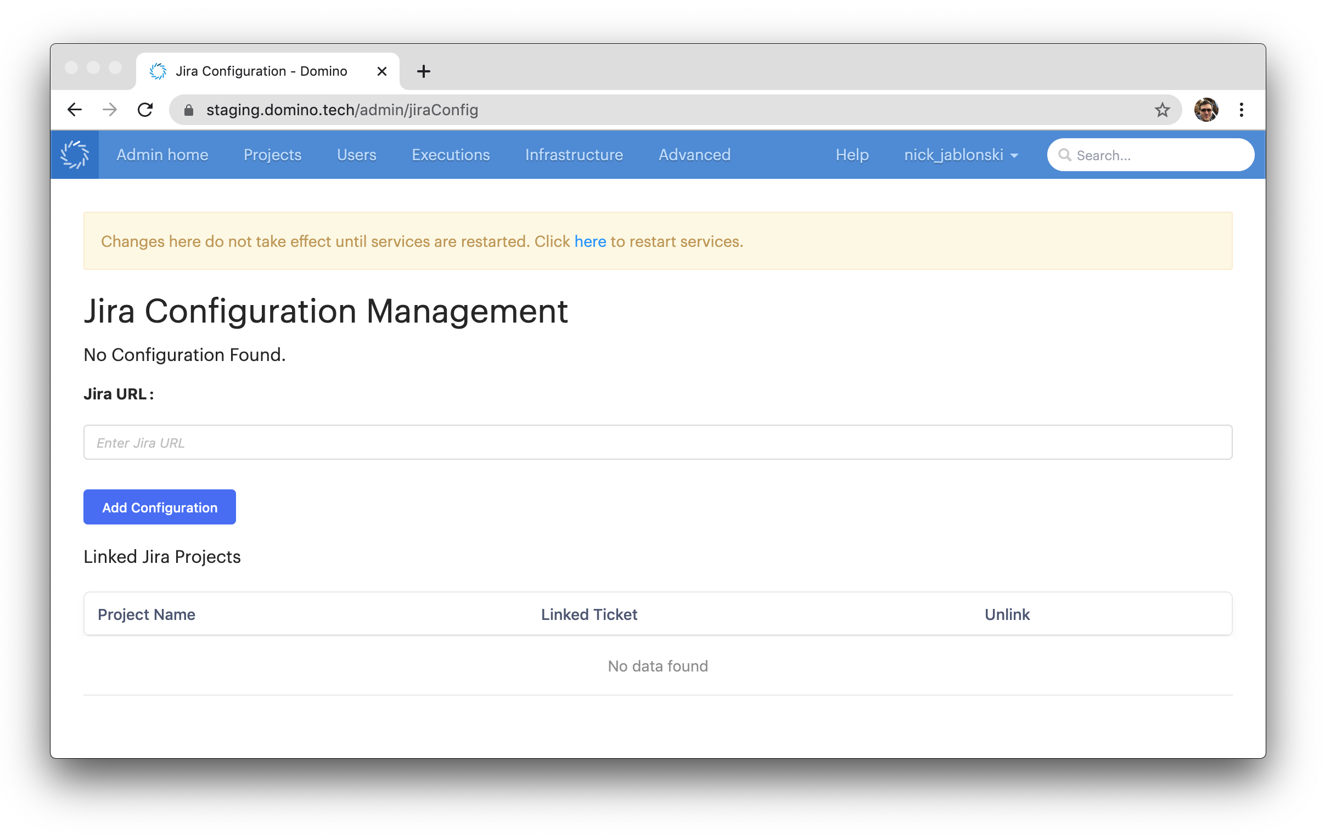
Task: Go back with the browser back arrow
Action: pos(75,110)
